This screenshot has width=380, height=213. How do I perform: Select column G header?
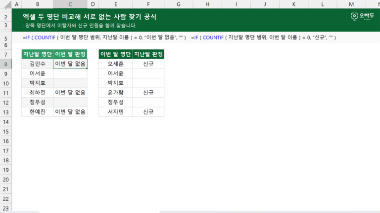tap(178, 4)
